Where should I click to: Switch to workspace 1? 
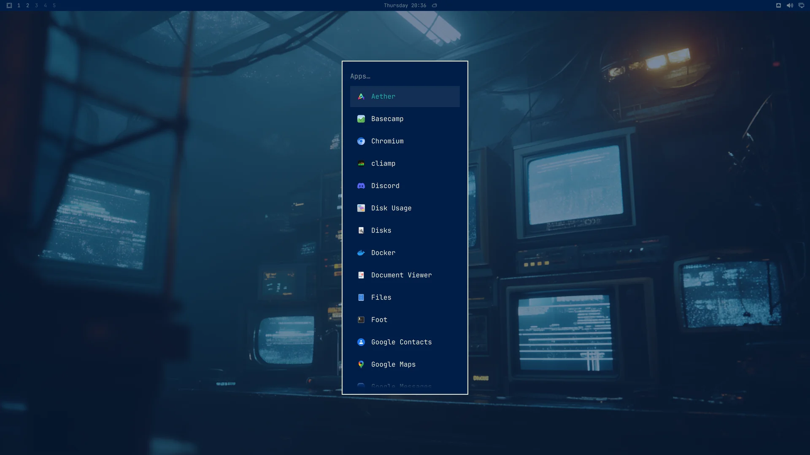click(19, 5)
